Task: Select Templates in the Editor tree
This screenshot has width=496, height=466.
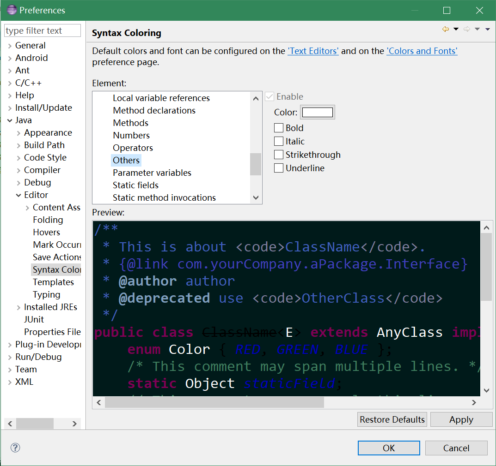Action: coord(53,282)
